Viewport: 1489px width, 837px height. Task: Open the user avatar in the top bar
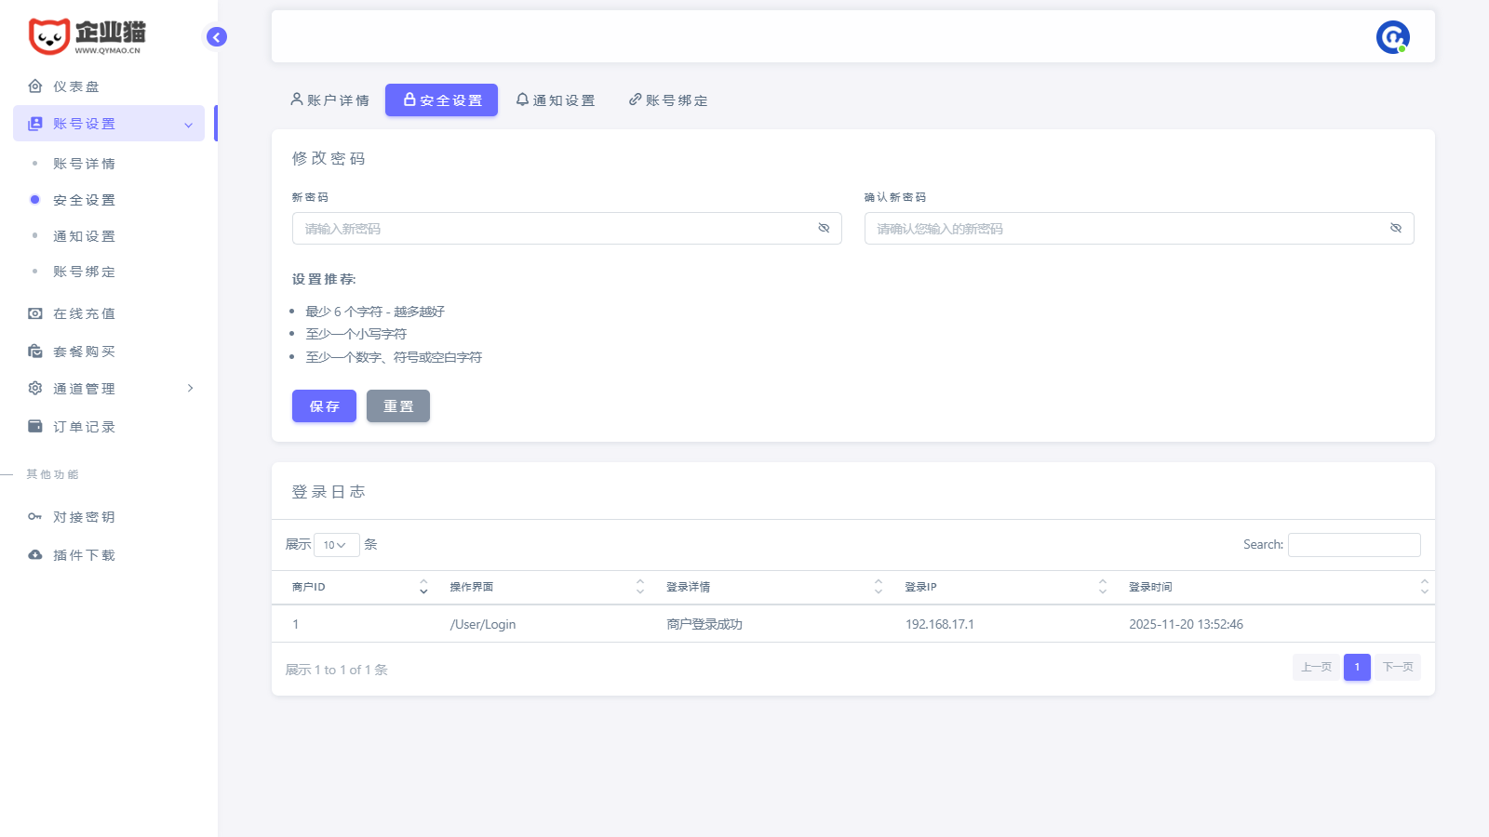[1392, 37]
